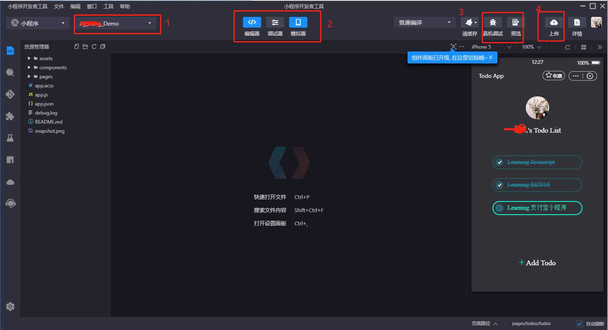Open the search icon in left sidebar
The image size is (608, 330).
click(x=10, y=73)
